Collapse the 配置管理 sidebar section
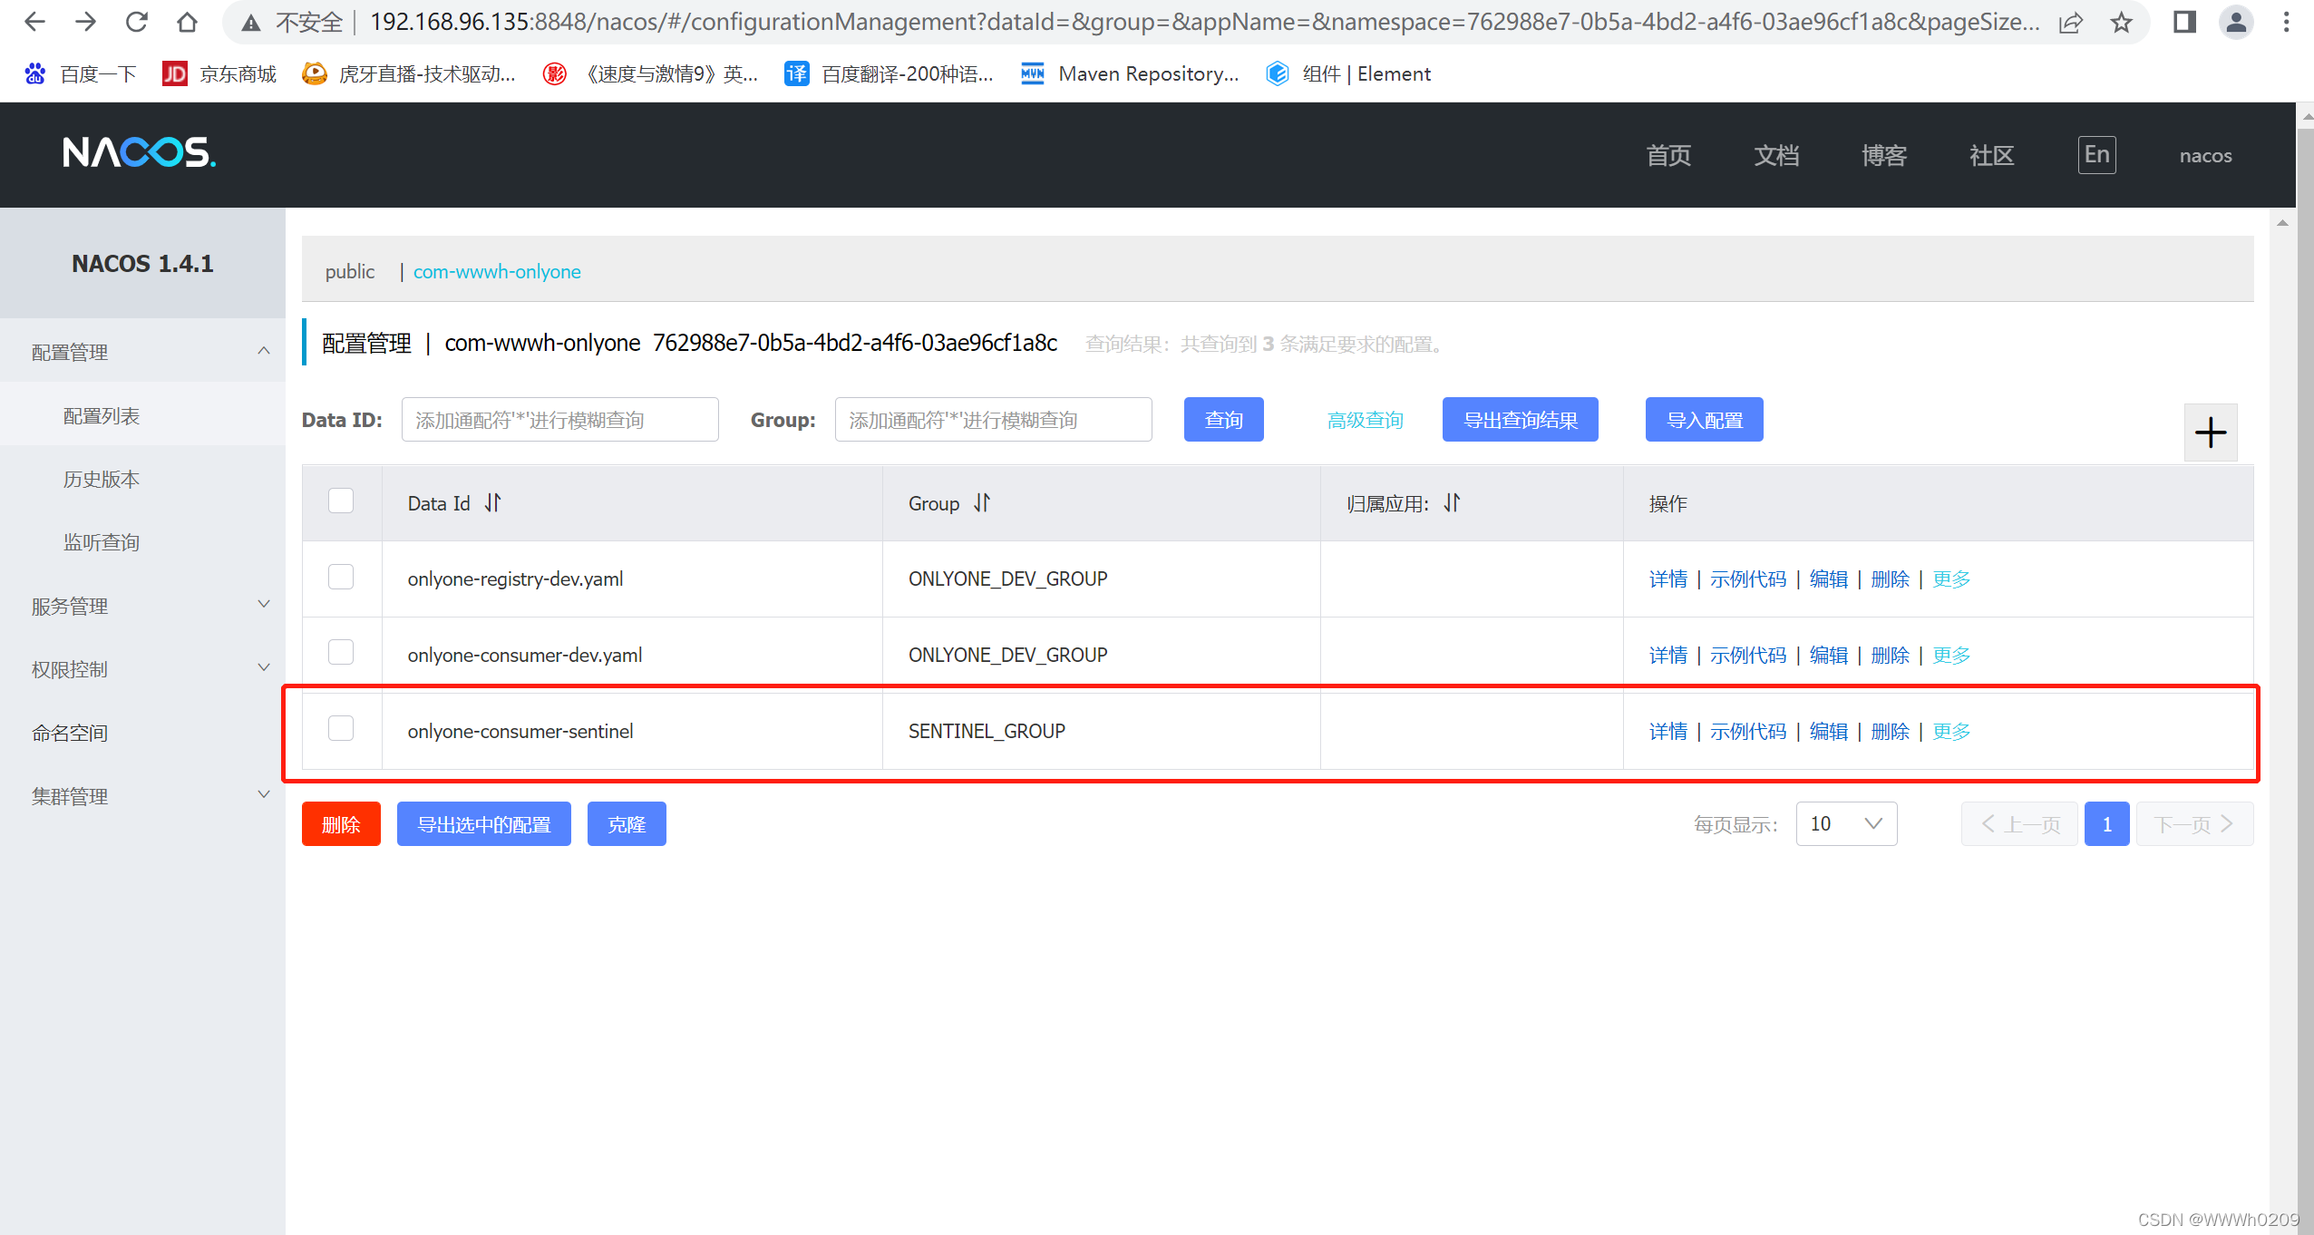This screenshot has height=1235, width=2314. click(x=142, y=352)
